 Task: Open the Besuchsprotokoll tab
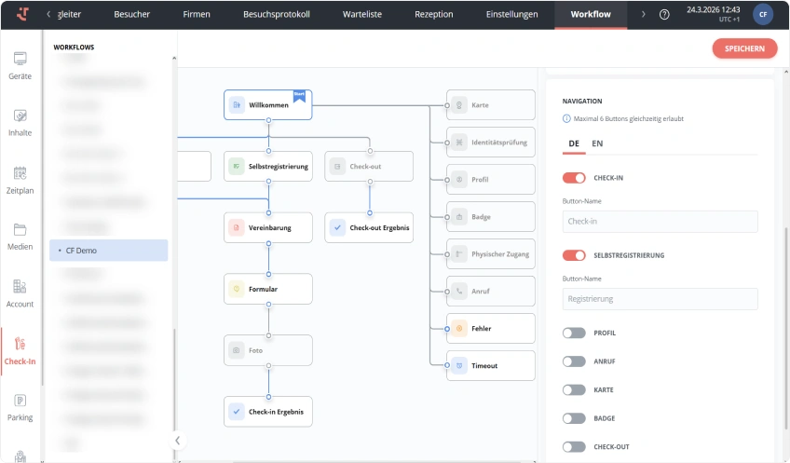click(x=277, y=15)
